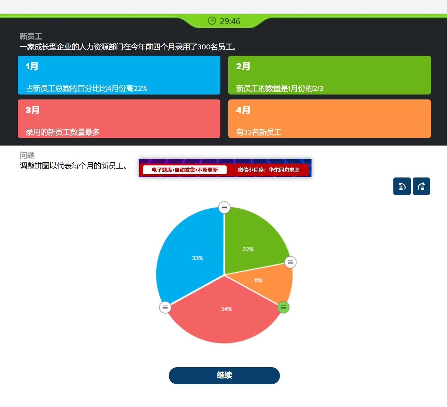Click the 电子题库 banner label

point(185,170)
